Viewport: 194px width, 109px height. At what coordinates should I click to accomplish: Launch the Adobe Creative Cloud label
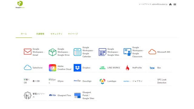(64, 68)
